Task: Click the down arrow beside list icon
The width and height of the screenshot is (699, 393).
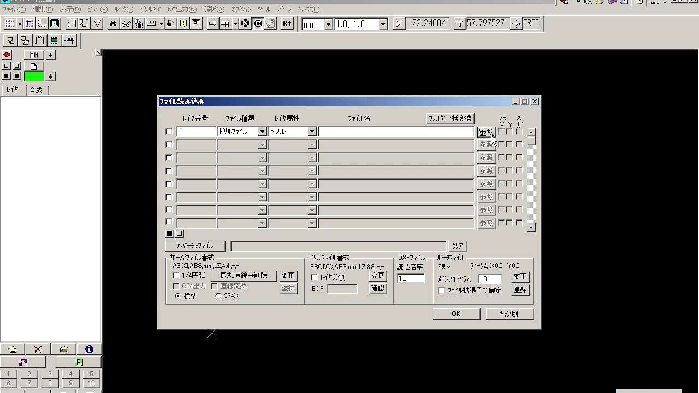Action: (50, 55)
